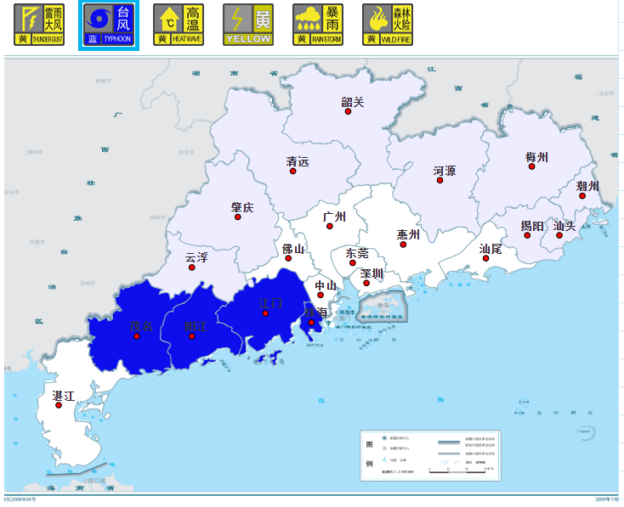Screen dimensions: 624x507
Task: Open the blue Typhoon warning icon
Action: pos(109,24)
